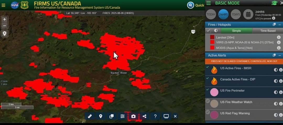
Task: Enable US Red Flag Warning
Action: point(208,112)
